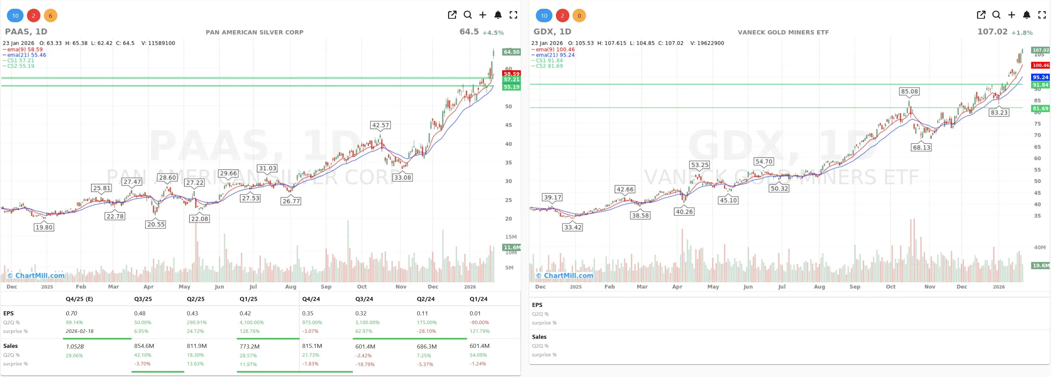Activate the zoom search tool on PAAS chart
The height and width of the screenshot is (377, 1051).
(x=468, y=15)
